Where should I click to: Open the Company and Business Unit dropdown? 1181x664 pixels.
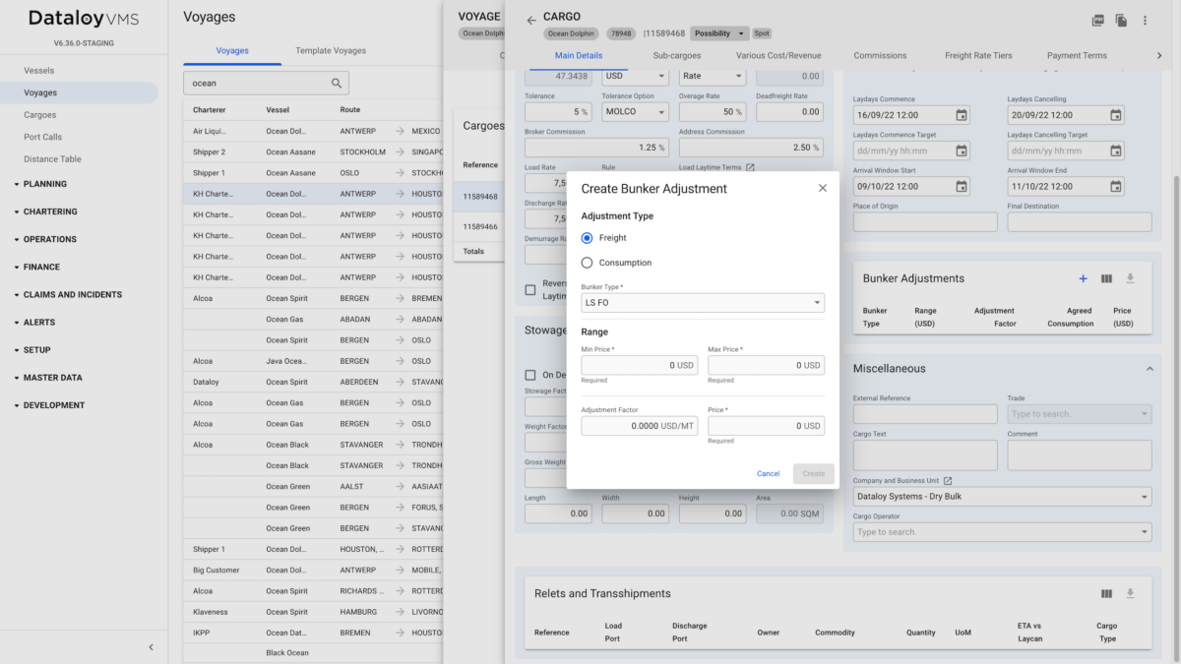1001,496
